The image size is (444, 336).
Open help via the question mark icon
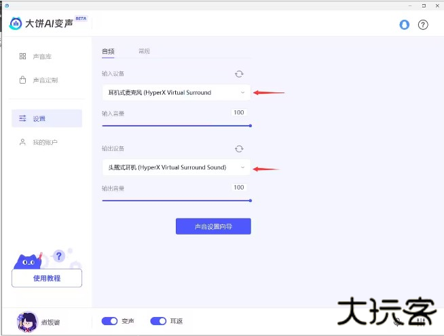click(423, 24)
